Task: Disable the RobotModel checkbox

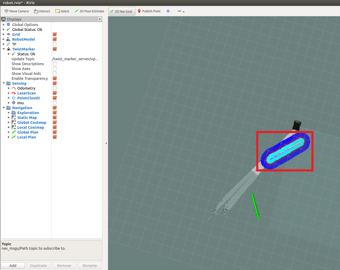Action: (55, 39)
